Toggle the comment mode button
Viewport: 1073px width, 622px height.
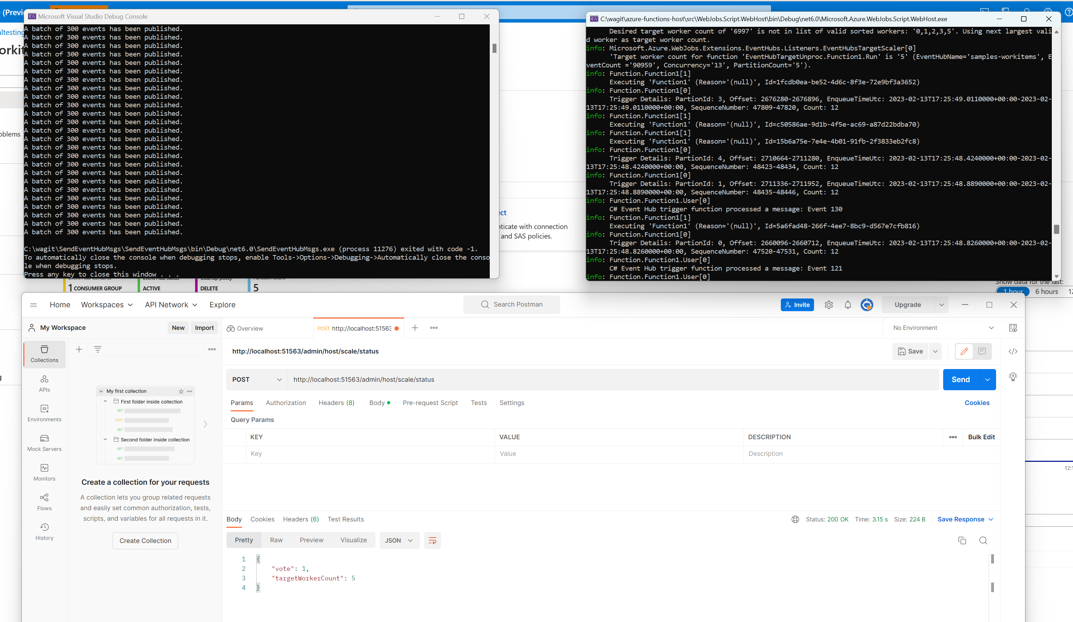click(982, 351)
